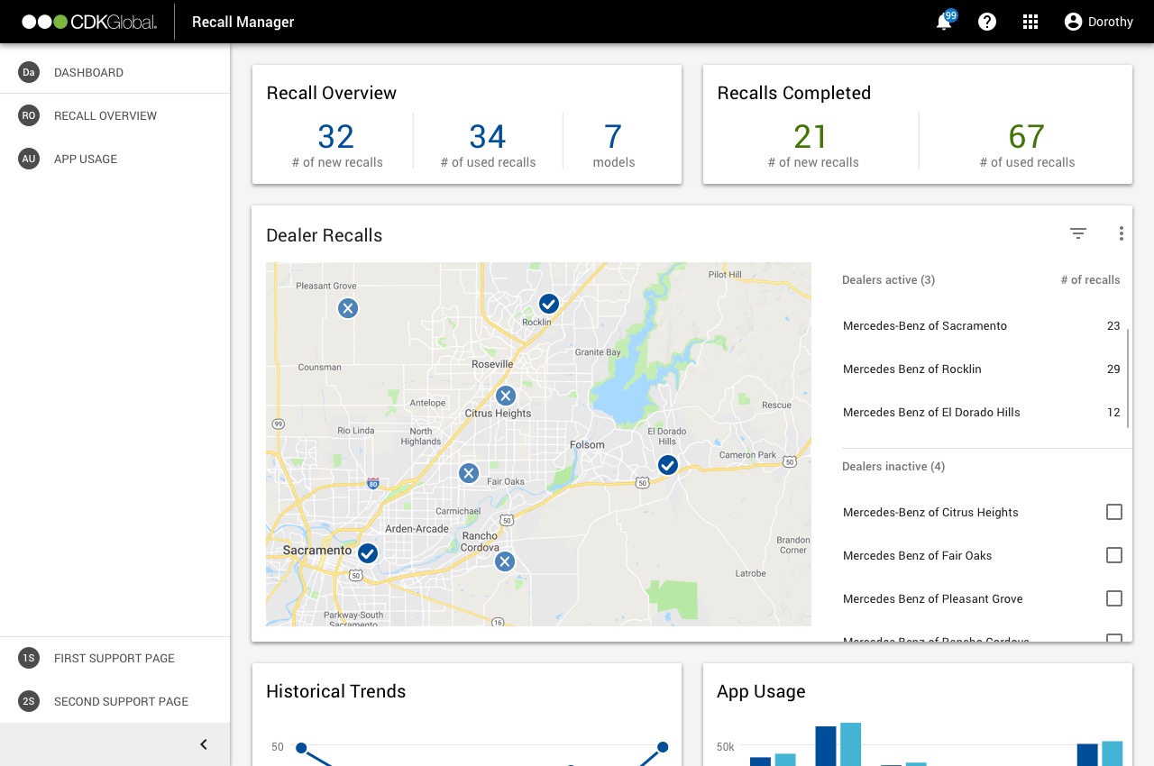Select the Mercedes-Benz of Sacramento dealer row
This screenshot has width=1154, height=766.
click(x=982, y=325)
